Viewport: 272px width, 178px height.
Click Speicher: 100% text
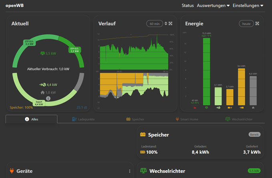[21, 107]
